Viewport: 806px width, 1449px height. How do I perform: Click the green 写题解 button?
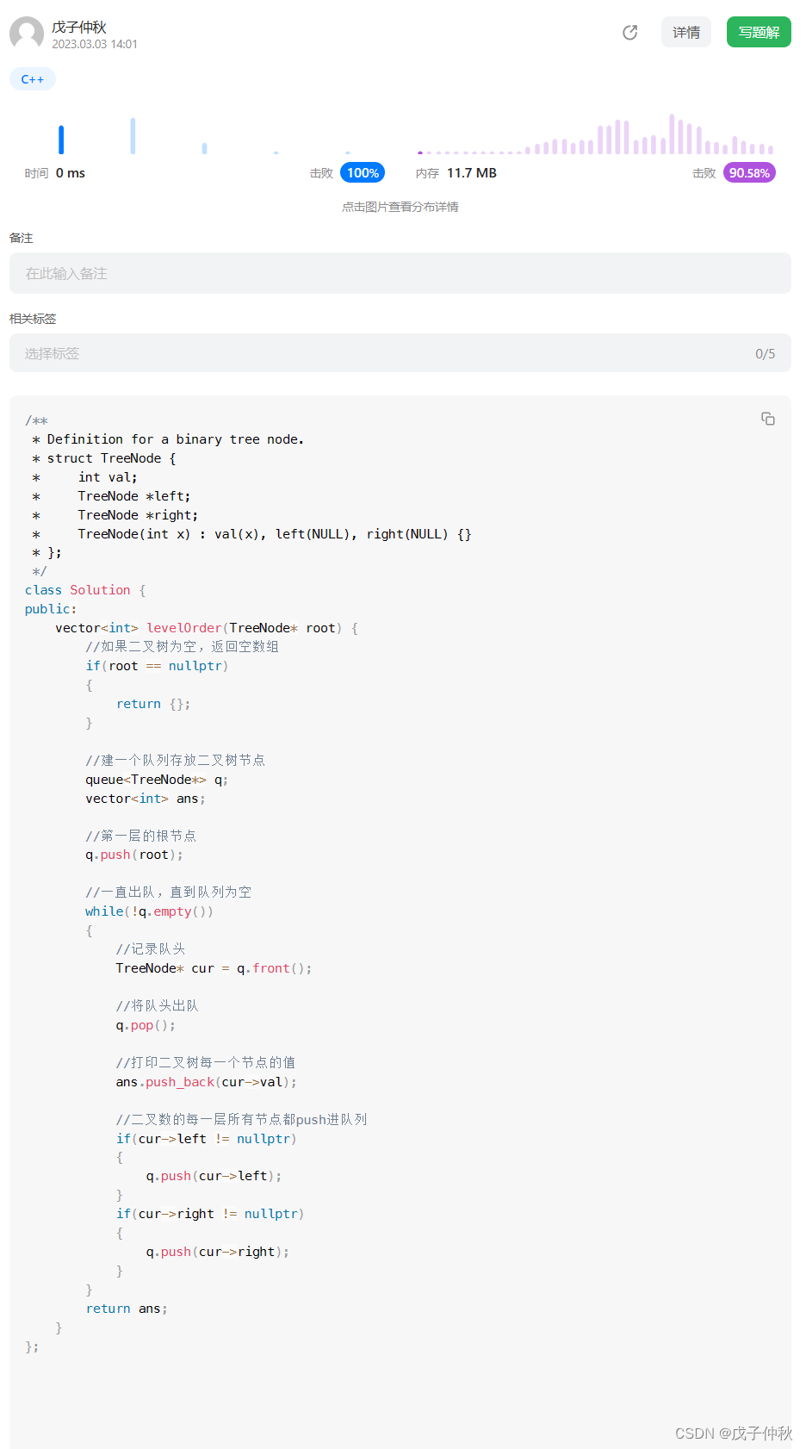coord(759,33)
